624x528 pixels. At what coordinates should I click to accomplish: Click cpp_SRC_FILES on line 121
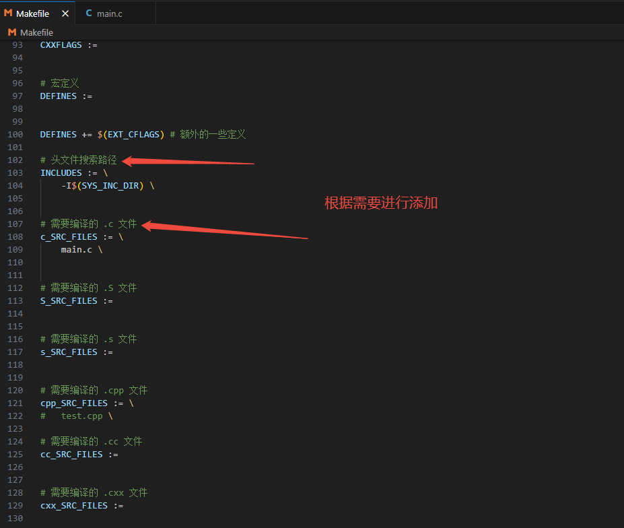click(74, 403)
